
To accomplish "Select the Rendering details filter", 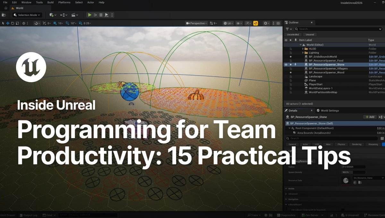I will pos(356,144).
